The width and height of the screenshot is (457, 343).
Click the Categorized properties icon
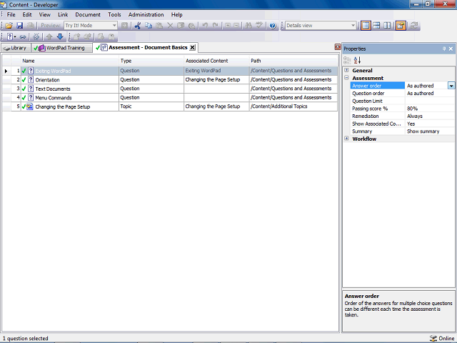click(x=347, y=60)
